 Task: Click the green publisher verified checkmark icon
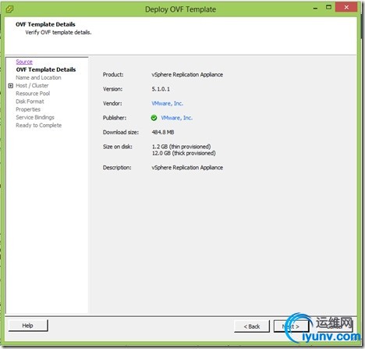[154, 118]
